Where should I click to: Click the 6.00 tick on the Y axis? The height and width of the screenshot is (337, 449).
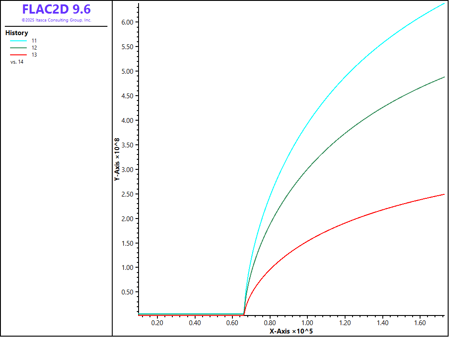pyautogui.click(x=127, y=22)
